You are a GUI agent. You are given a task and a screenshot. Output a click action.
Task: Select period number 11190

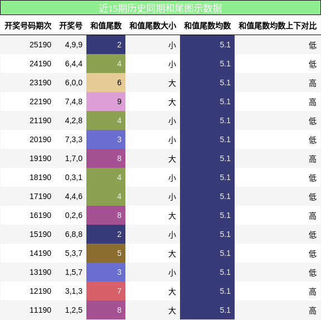40,310
